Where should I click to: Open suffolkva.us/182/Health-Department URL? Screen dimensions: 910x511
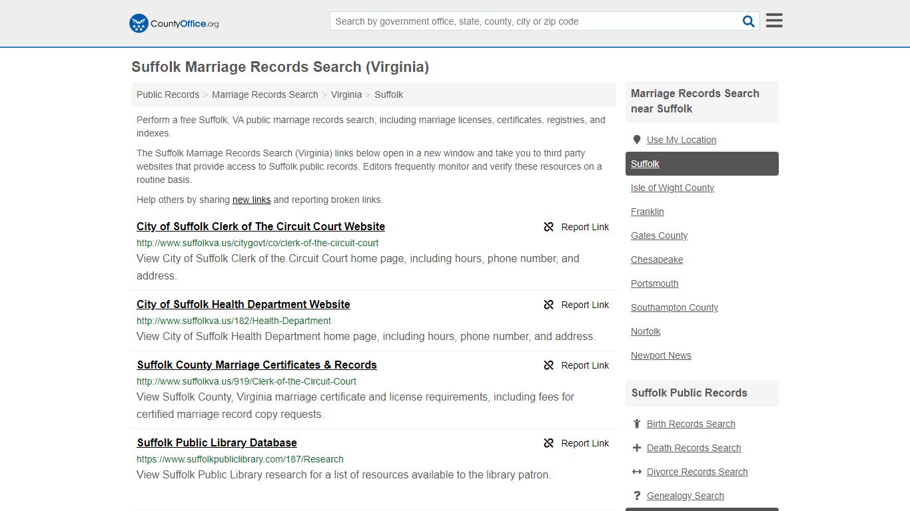234,321
